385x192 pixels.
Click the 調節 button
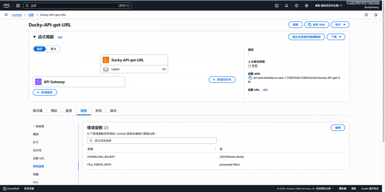click(x=296, y=24)
